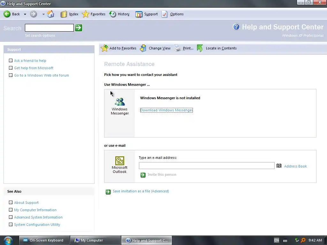
Task: Switch to My Computer taskbar button
Action: click(95, 240)
